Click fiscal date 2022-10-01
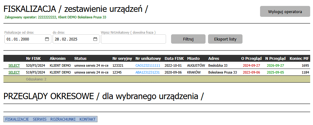Image resolution: width=313 pixels, height=125 pixels. coord(173,65)
